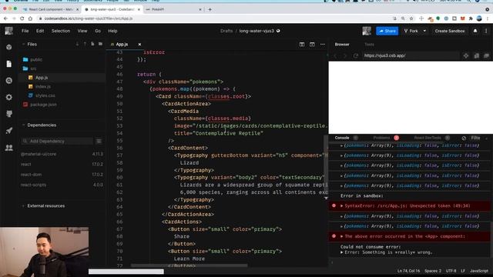Viewport: 493px width, 277px height.
Task: Toggle the preview window layout icon
Action: pos(312,45)
